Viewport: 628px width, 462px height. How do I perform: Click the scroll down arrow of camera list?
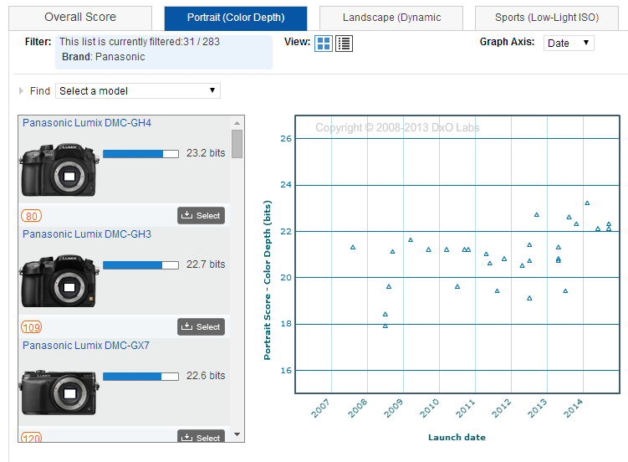[237, 434]
